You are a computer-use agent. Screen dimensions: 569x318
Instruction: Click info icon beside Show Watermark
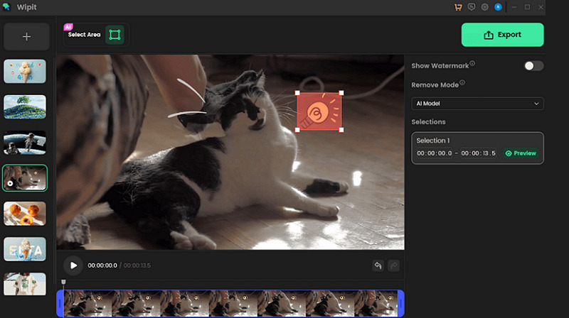point(472,63)
